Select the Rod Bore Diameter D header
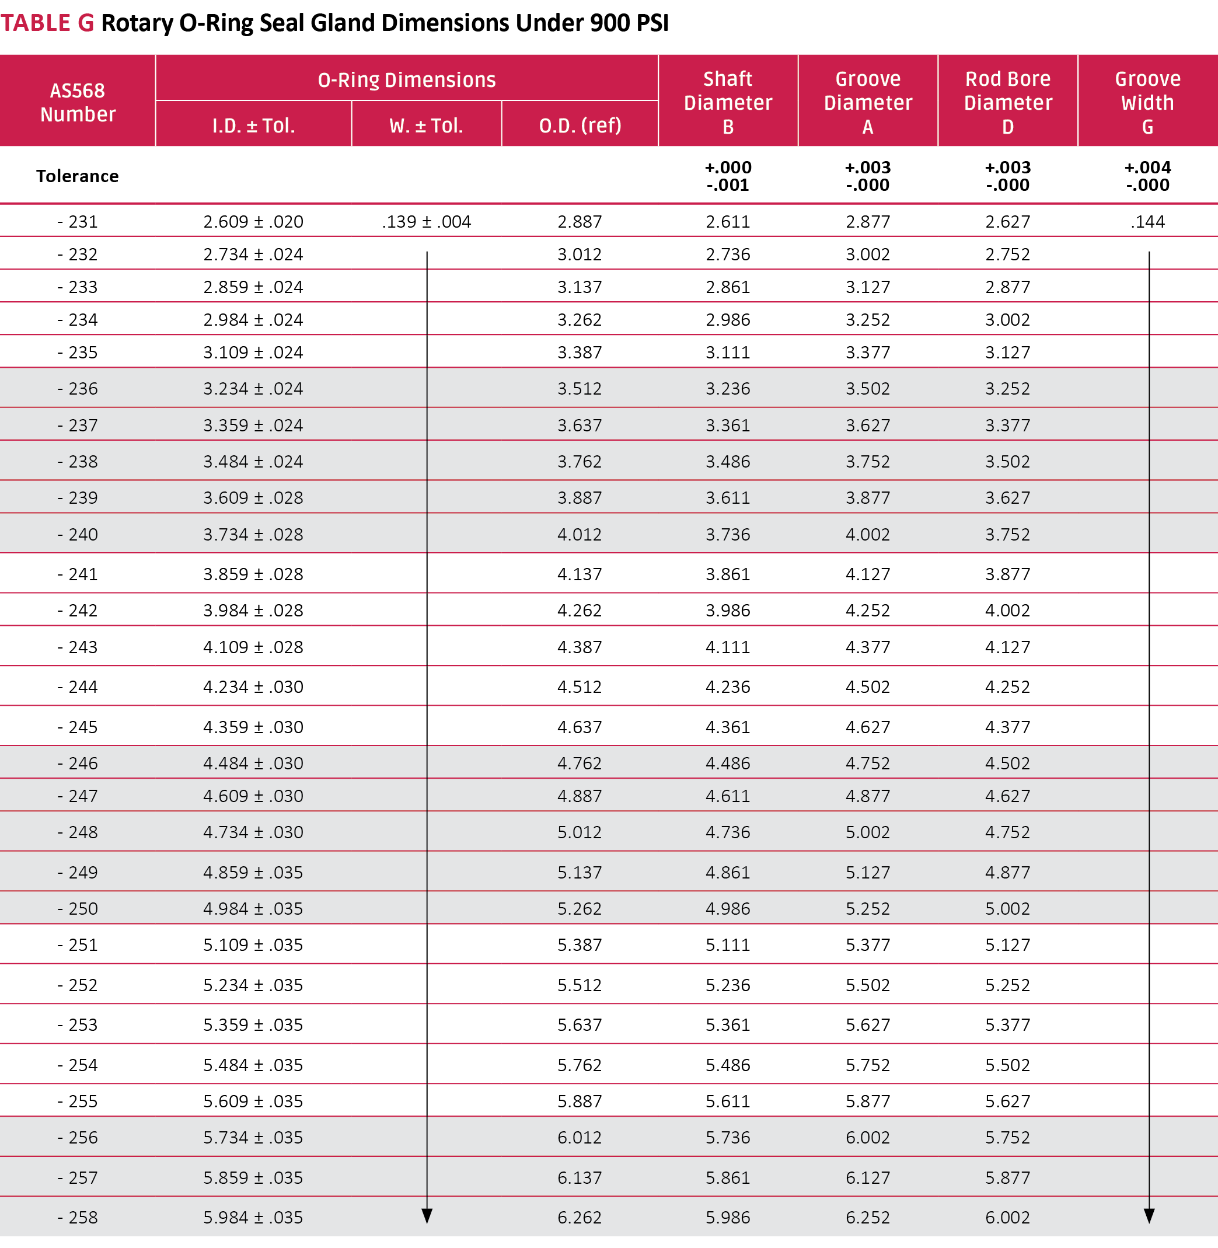This screenshot has height=1248, width=1218. click(x=1007, y=102)
